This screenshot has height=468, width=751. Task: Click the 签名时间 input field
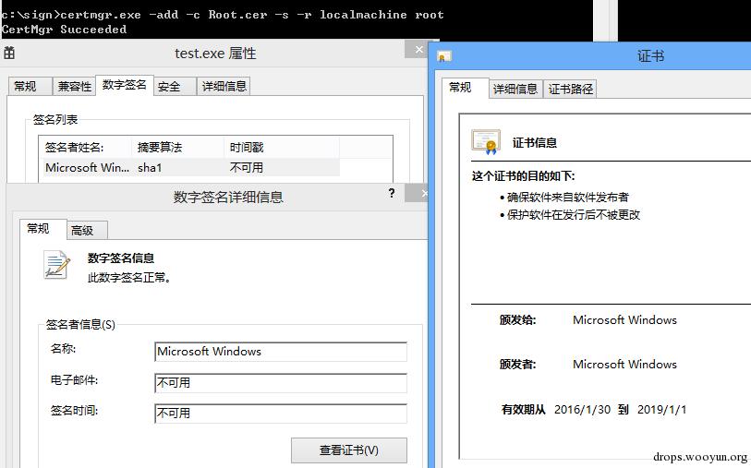click(x=281, y=414)
